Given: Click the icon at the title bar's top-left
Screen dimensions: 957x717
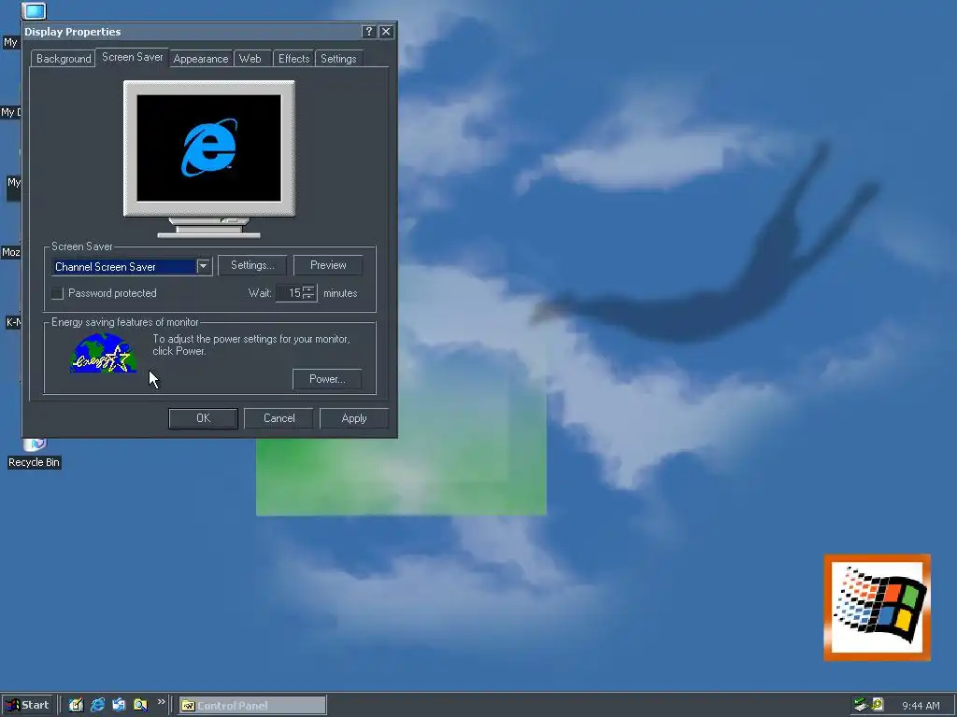Looking at the screenshot, I should 35,10.
